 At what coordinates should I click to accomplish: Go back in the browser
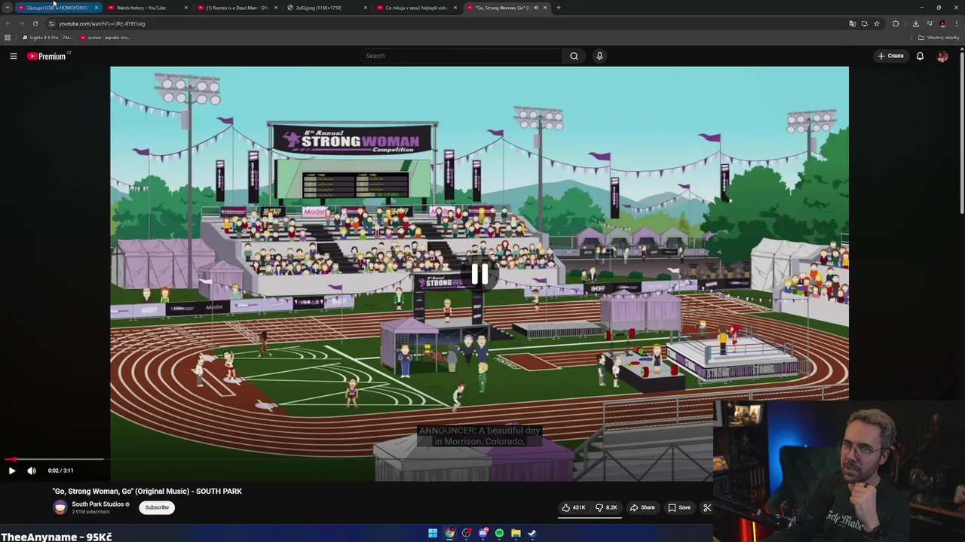click(x=8, y=23)
